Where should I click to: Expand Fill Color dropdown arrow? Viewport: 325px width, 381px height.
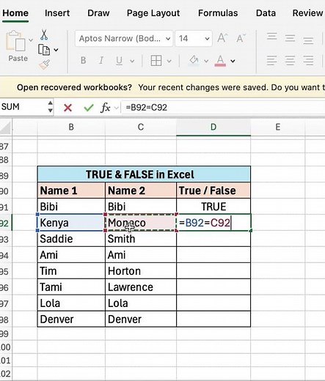pyautogui.click(x=206, y=61)
